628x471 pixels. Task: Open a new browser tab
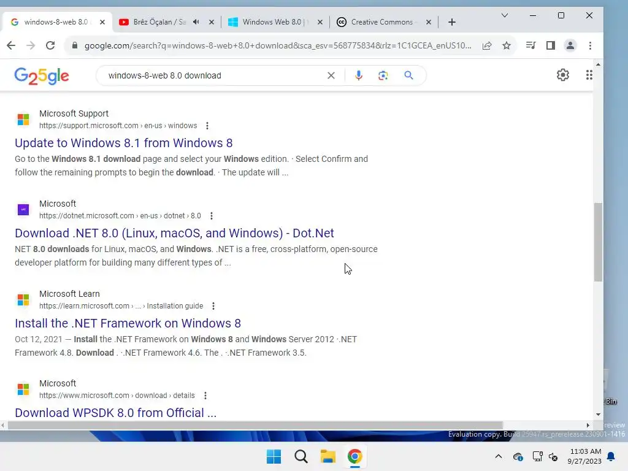click(452, 22)
